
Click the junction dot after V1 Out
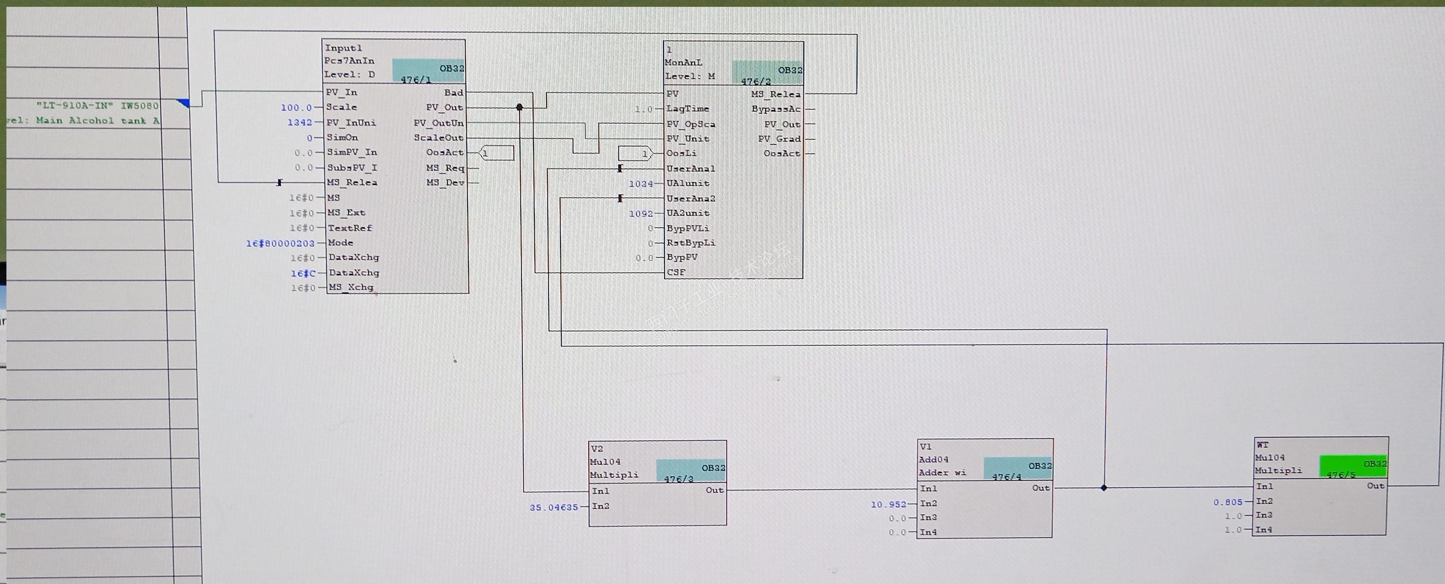point(1104,488)
